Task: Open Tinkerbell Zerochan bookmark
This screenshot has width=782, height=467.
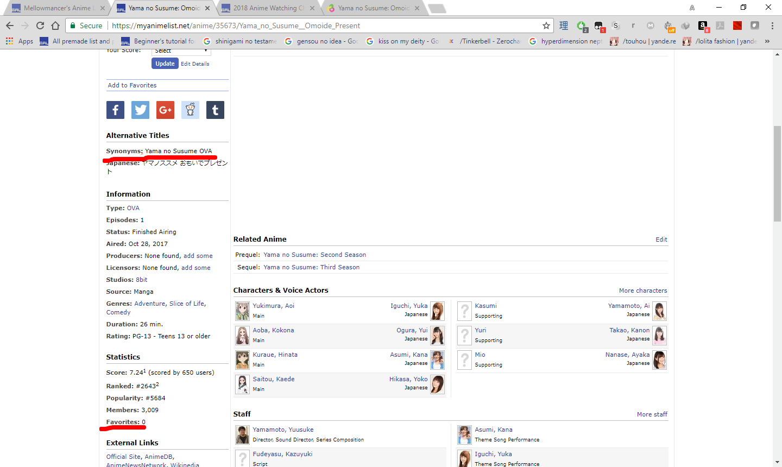Action: (484, 41)
